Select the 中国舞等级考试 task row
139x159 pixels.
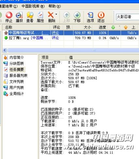point(71,33)
